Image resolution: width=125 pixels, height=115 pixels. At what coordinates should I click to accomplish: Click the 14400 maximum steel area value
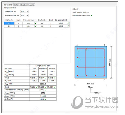pos(43,96)
